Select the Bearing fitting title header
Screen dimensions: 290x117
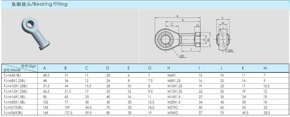pos(40,4)
